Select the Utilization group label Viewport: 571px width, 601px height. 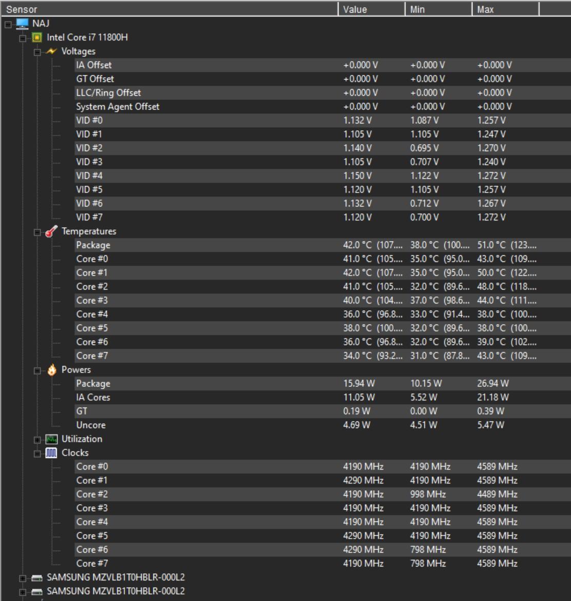tap(82, 439)
